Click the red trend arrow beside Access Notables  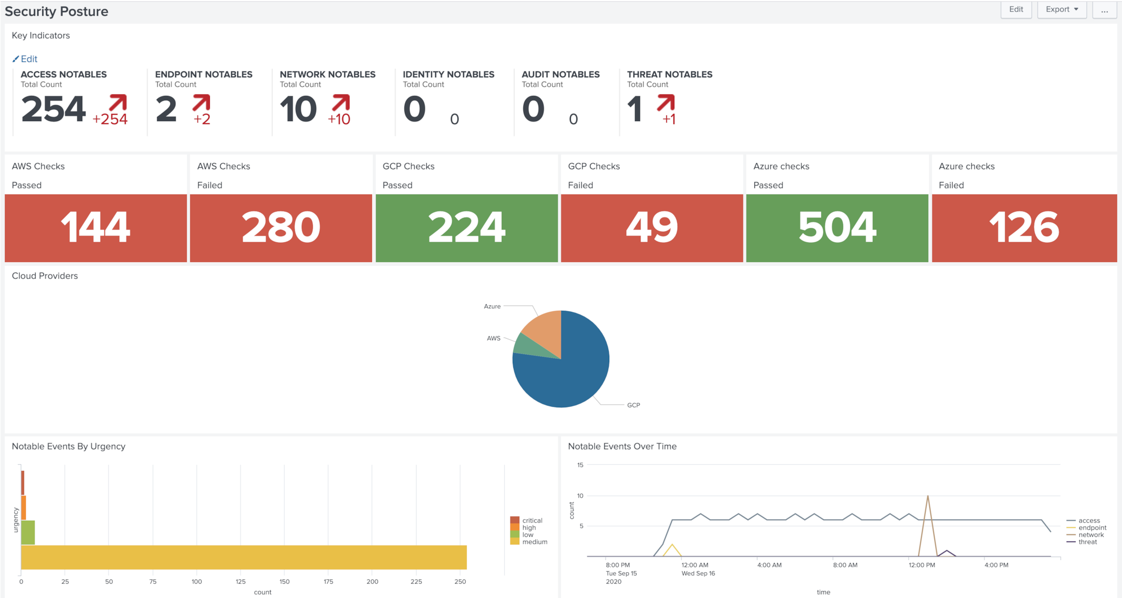tap(118, 102)
